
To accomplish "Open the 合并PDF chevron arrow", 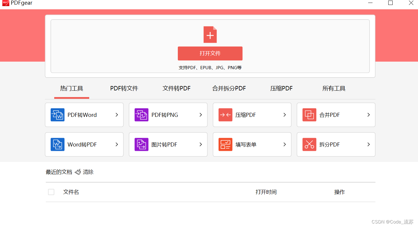I will [x=368, y=115].
